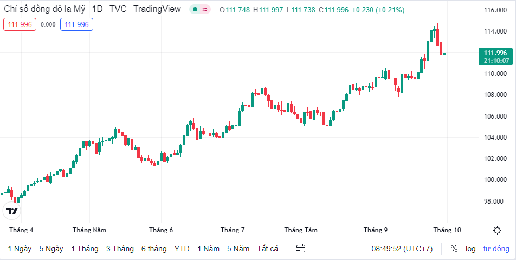Viewport: 516px width, 260px height.
Task: Open the go-to-date calendar icon
Action: tap(301, 249)
